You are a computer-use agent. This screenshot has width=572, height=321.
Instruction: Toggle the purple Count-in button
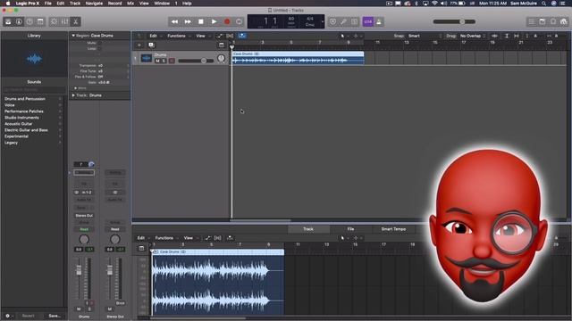pyautogui.click(x=367, y=21)
